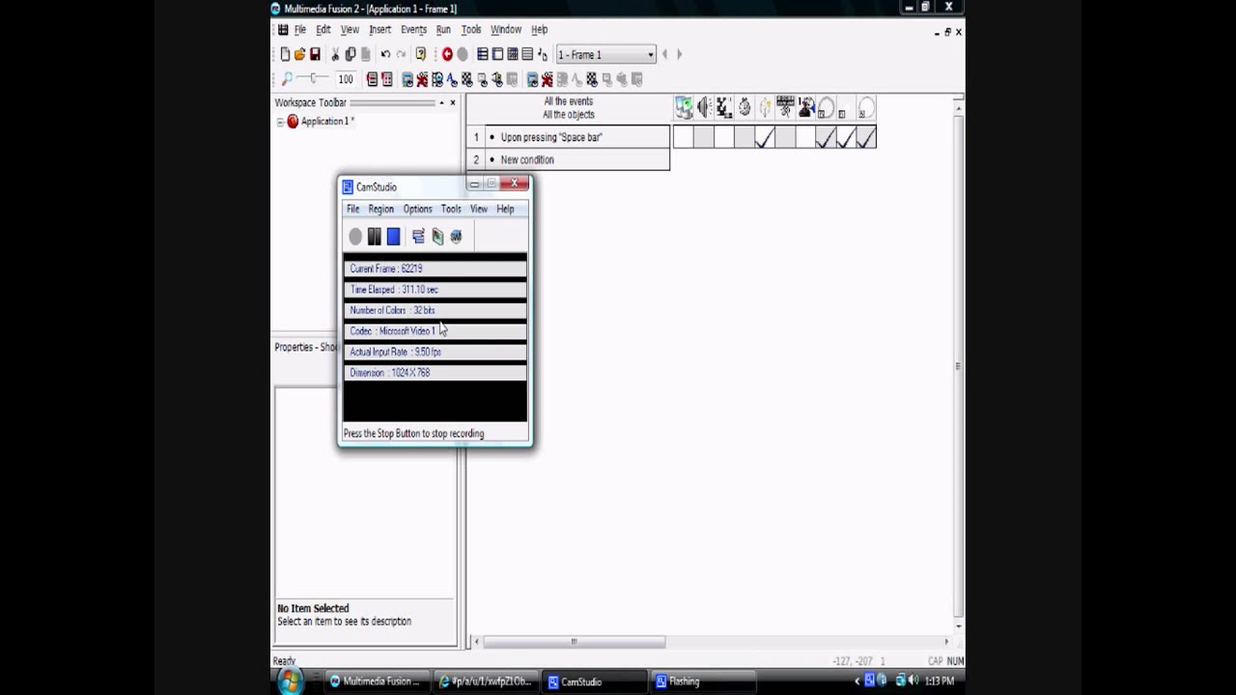Viewport: 1236px width, 695px height.
Task: Toggle Storyboard controls action cell, row 1
Action: click(x=723, y=138)
